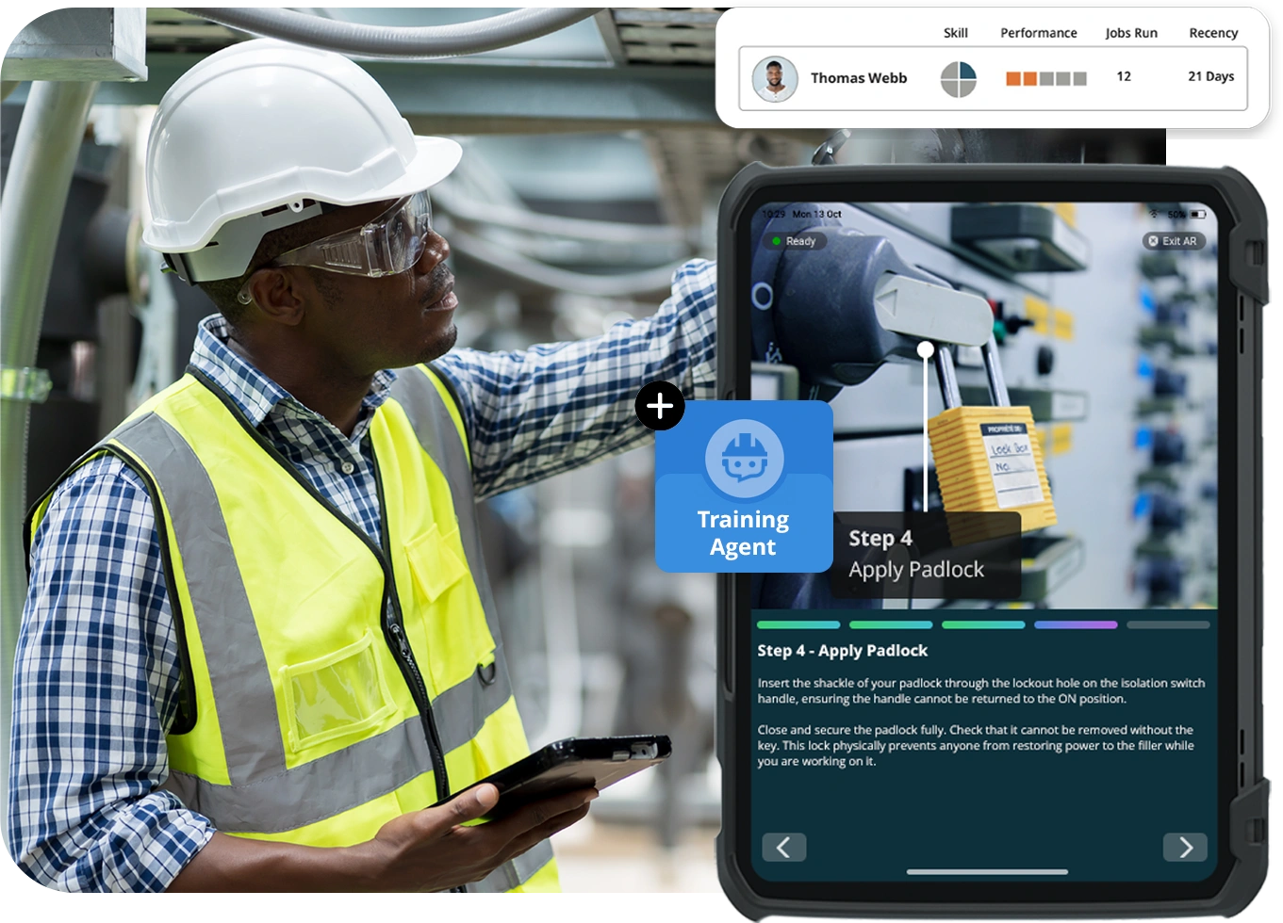Open the Training Agent robot icon
1283x923 pixels.
click(x=744, y=459)
